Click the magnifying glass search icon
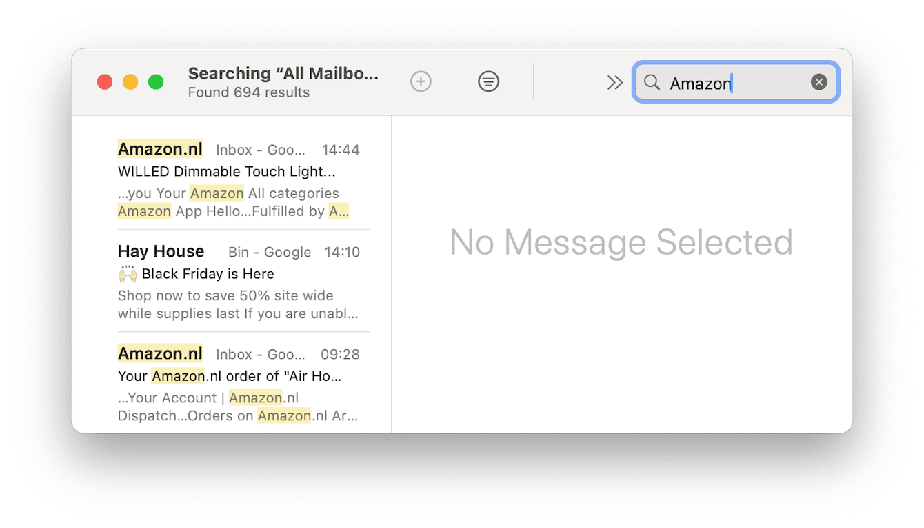Image resolution: width=924 pixels, height=528 pixels. 652,83
